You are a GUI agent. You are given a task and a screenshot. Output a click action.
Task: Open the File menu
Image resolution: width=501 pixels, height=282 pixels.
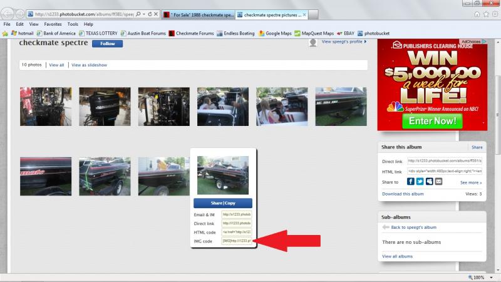(7, 24)
